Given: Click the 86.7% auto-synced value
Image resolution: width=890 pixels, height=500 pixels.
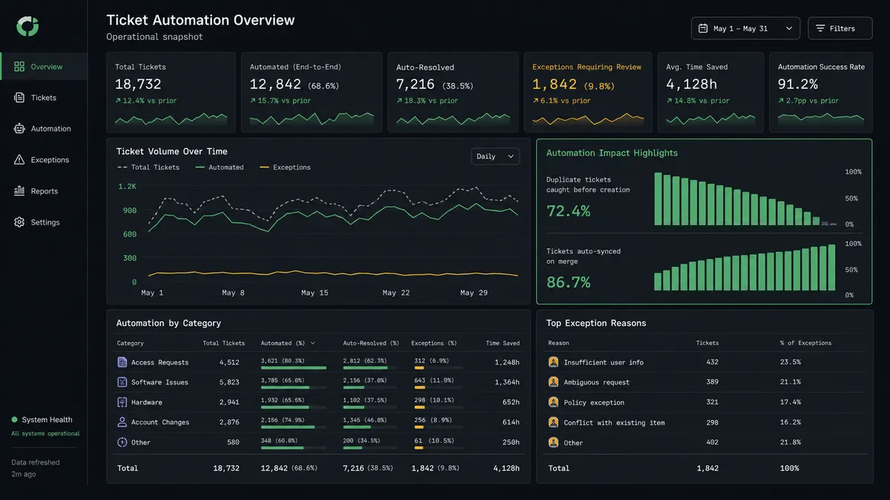Looking at the screenshot, I should (568, 282).
